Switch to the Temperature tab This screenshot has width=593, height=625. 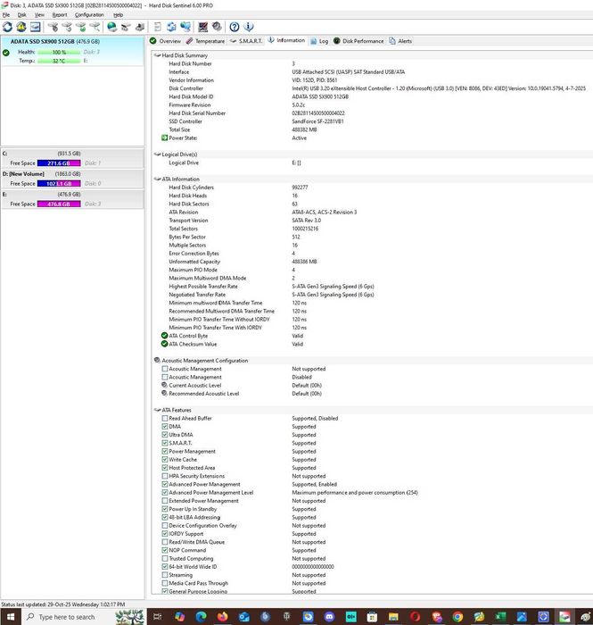click(x=205, y=41)
